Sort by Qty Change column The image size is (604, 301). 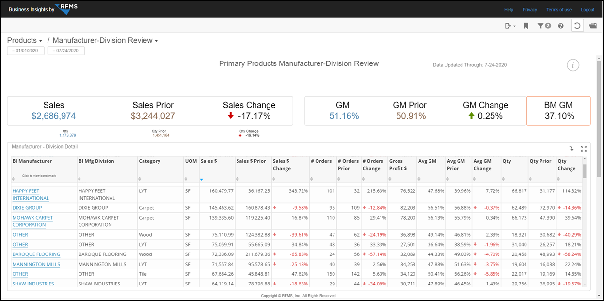pos(559,179)
